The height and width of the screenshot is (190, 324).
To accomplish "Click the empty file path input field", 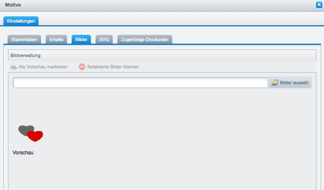I will (x=140, y=83).
